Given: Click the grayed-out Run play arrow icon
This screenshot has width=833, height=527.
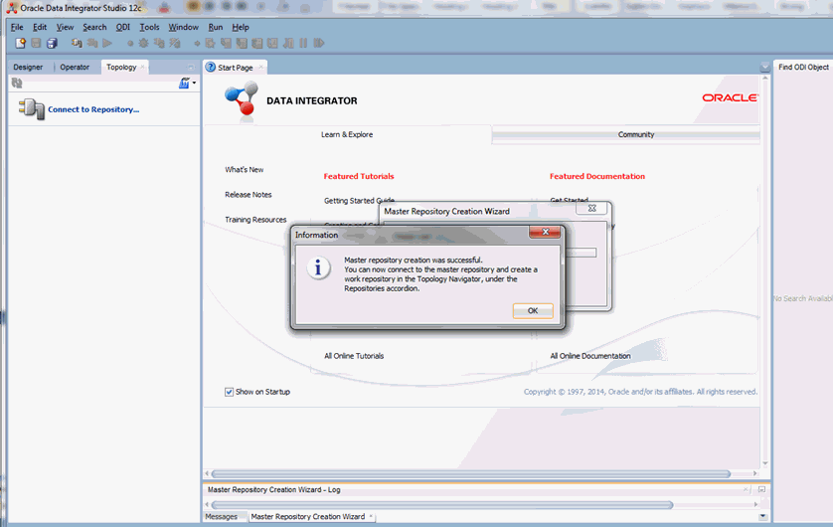Looking at the screenshot, I should (107, 43).
